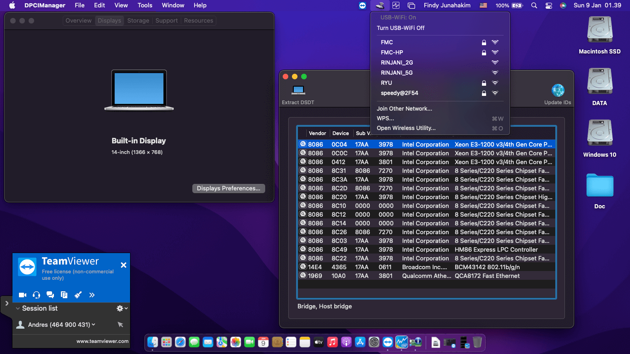Open the Session list gear dropdown

click(x=122, y=308)
